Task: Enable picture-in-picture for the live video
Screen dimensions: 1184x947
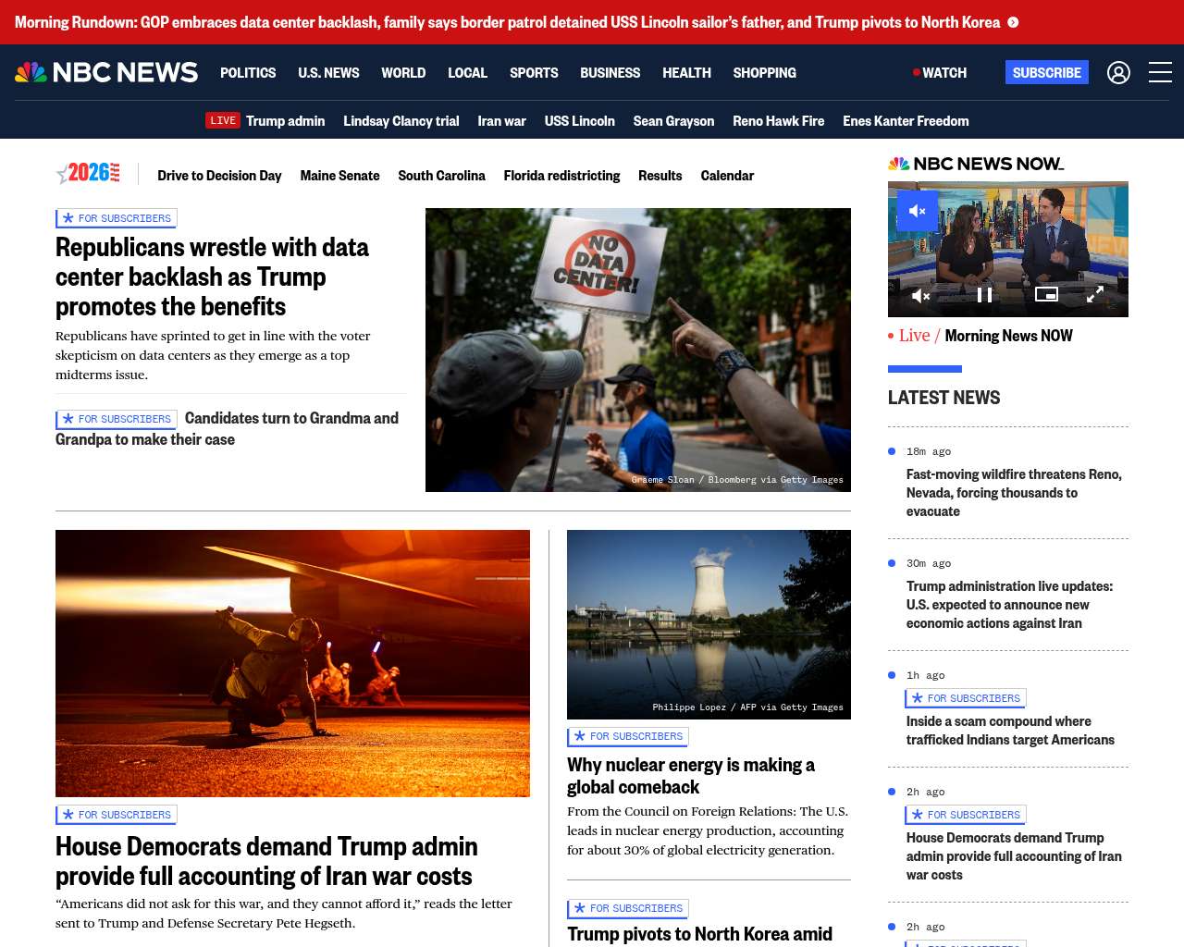Action: [1046, 294]
